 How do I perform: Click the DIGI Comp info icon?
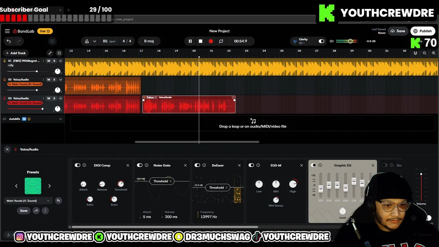click(84, 165)
